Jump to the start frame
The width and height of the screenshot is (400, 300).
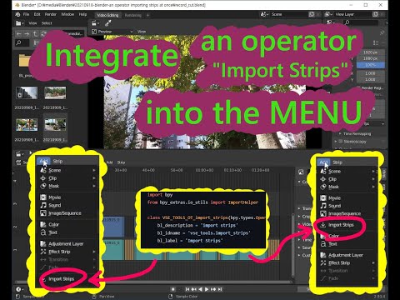point(187,289)
